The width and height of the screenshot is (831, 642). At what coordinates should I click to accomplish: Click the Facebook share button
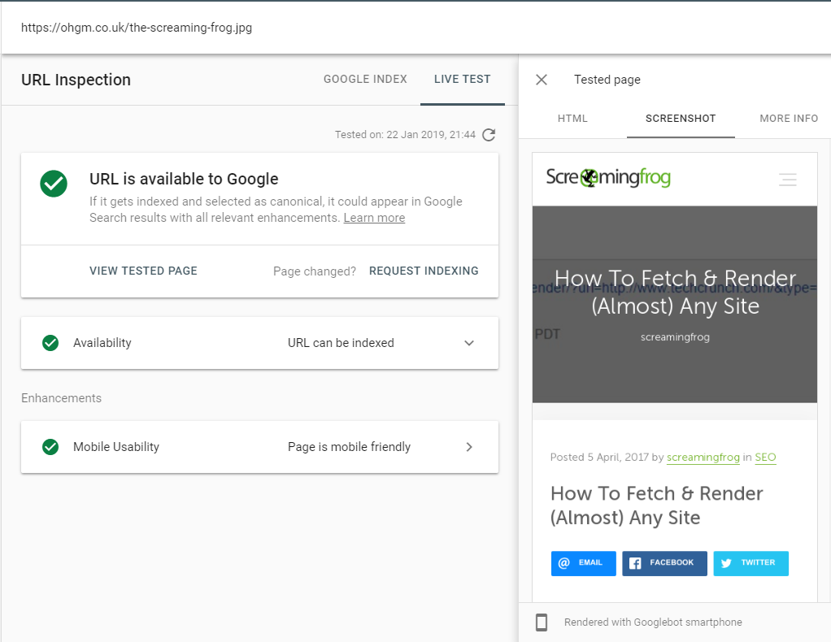tap(664, 563)
